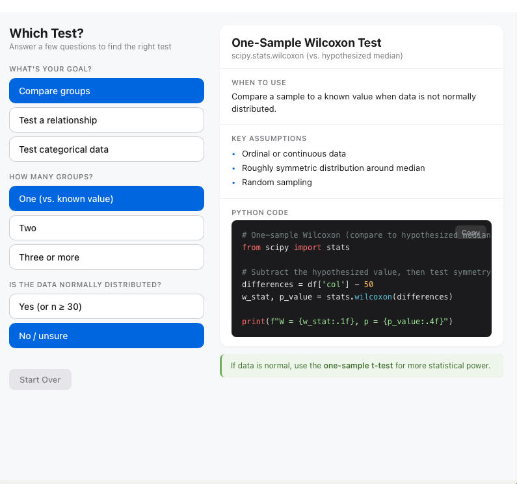
Task: Select No / unsure normality option
Action: (x=107, y=335)
